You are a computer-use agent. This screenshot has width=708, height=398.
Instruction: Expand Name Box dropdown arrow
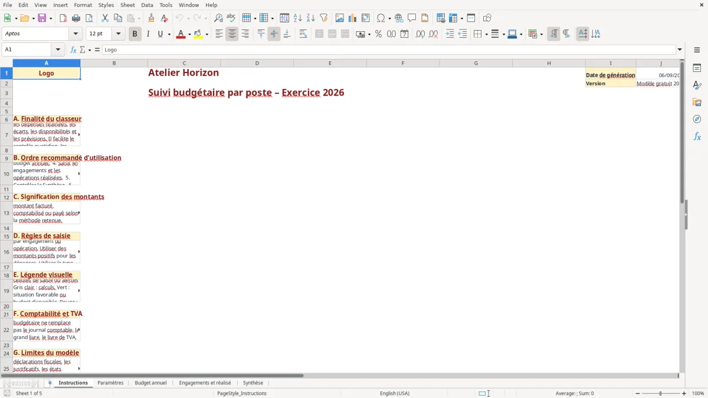(x=58, y=50)
